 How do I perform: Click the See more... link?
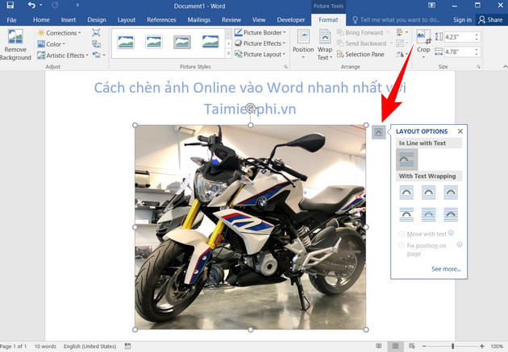pos(446,269)
